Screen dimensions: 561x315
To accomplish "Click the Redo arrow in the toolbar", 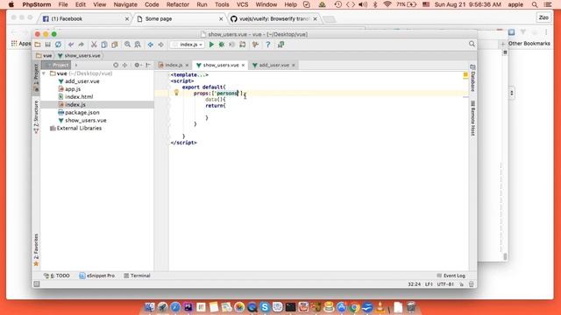I will [82, 45].
